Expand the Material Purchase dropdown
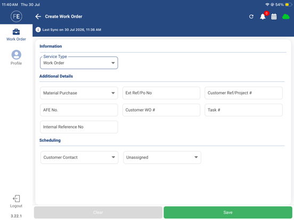This screenshot has height=220, width=294. tap(79, 93)
